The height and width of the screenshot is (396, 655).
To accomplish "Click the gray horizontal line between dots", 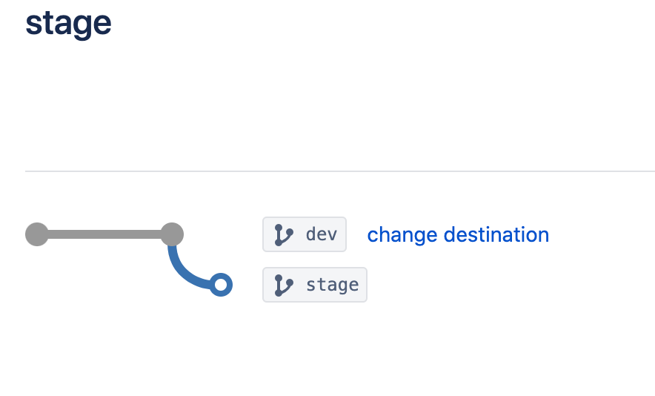I will (x=104, y=234).
